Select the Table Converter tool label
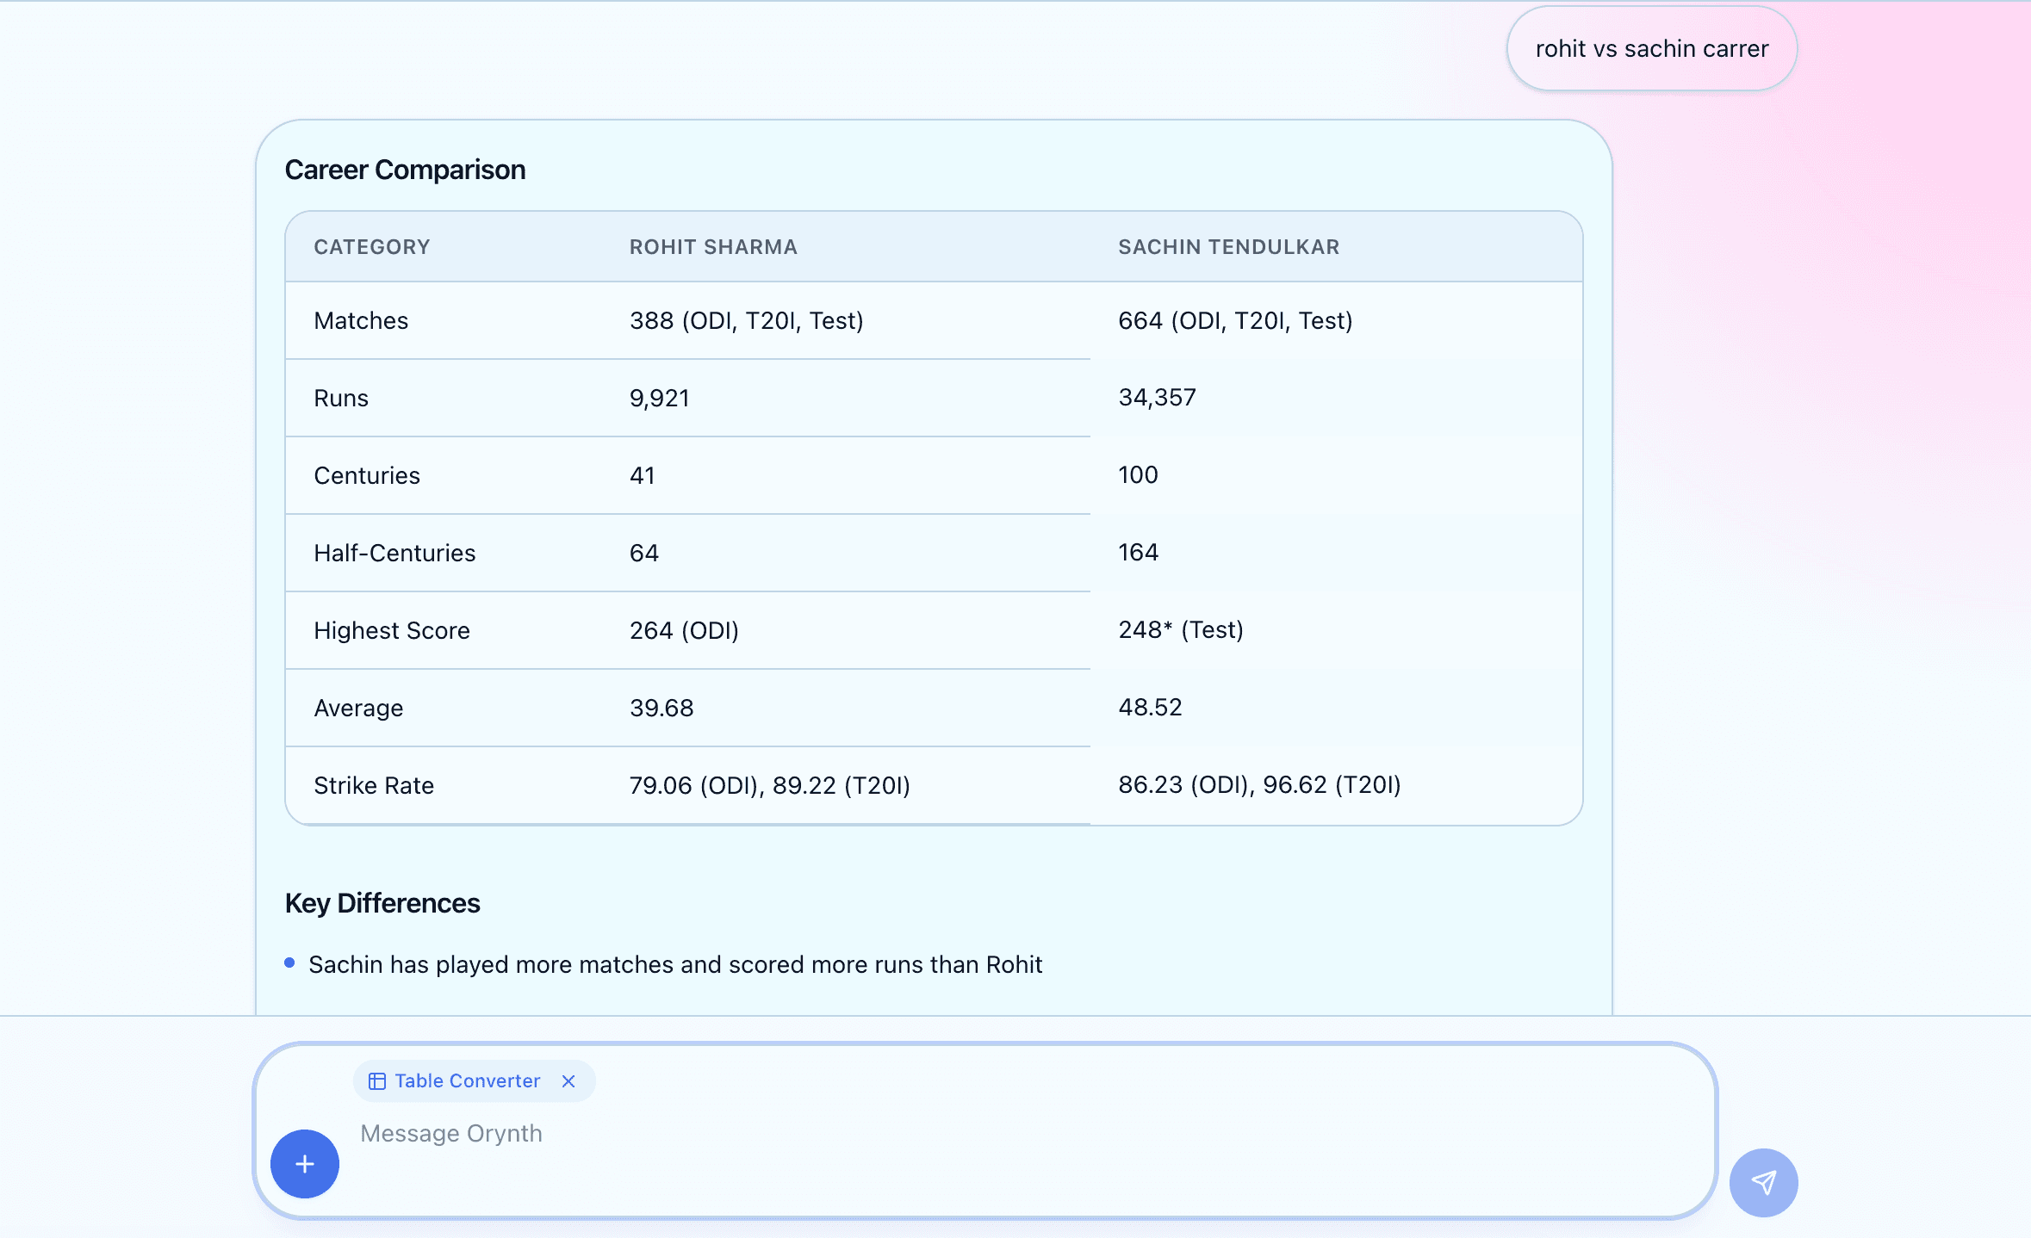The width and height of the screenshot is (2031, 1238). coord(468,1081)
